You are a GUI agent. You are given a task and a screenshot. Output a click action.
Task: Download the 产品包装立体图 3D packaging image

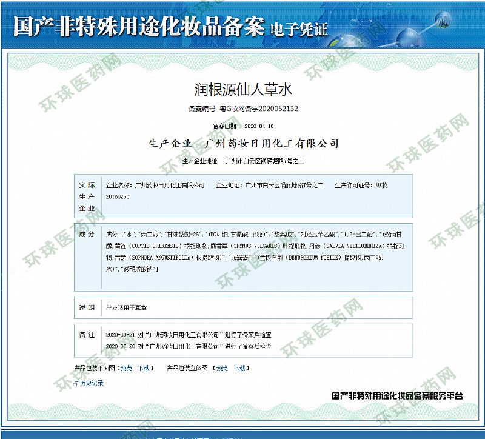coord(240,368)
